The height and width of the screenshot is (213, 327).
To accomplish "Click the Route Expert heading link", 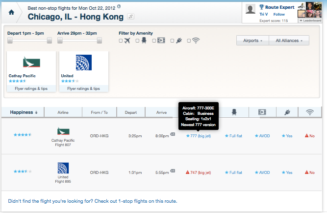I will (279, 7).
